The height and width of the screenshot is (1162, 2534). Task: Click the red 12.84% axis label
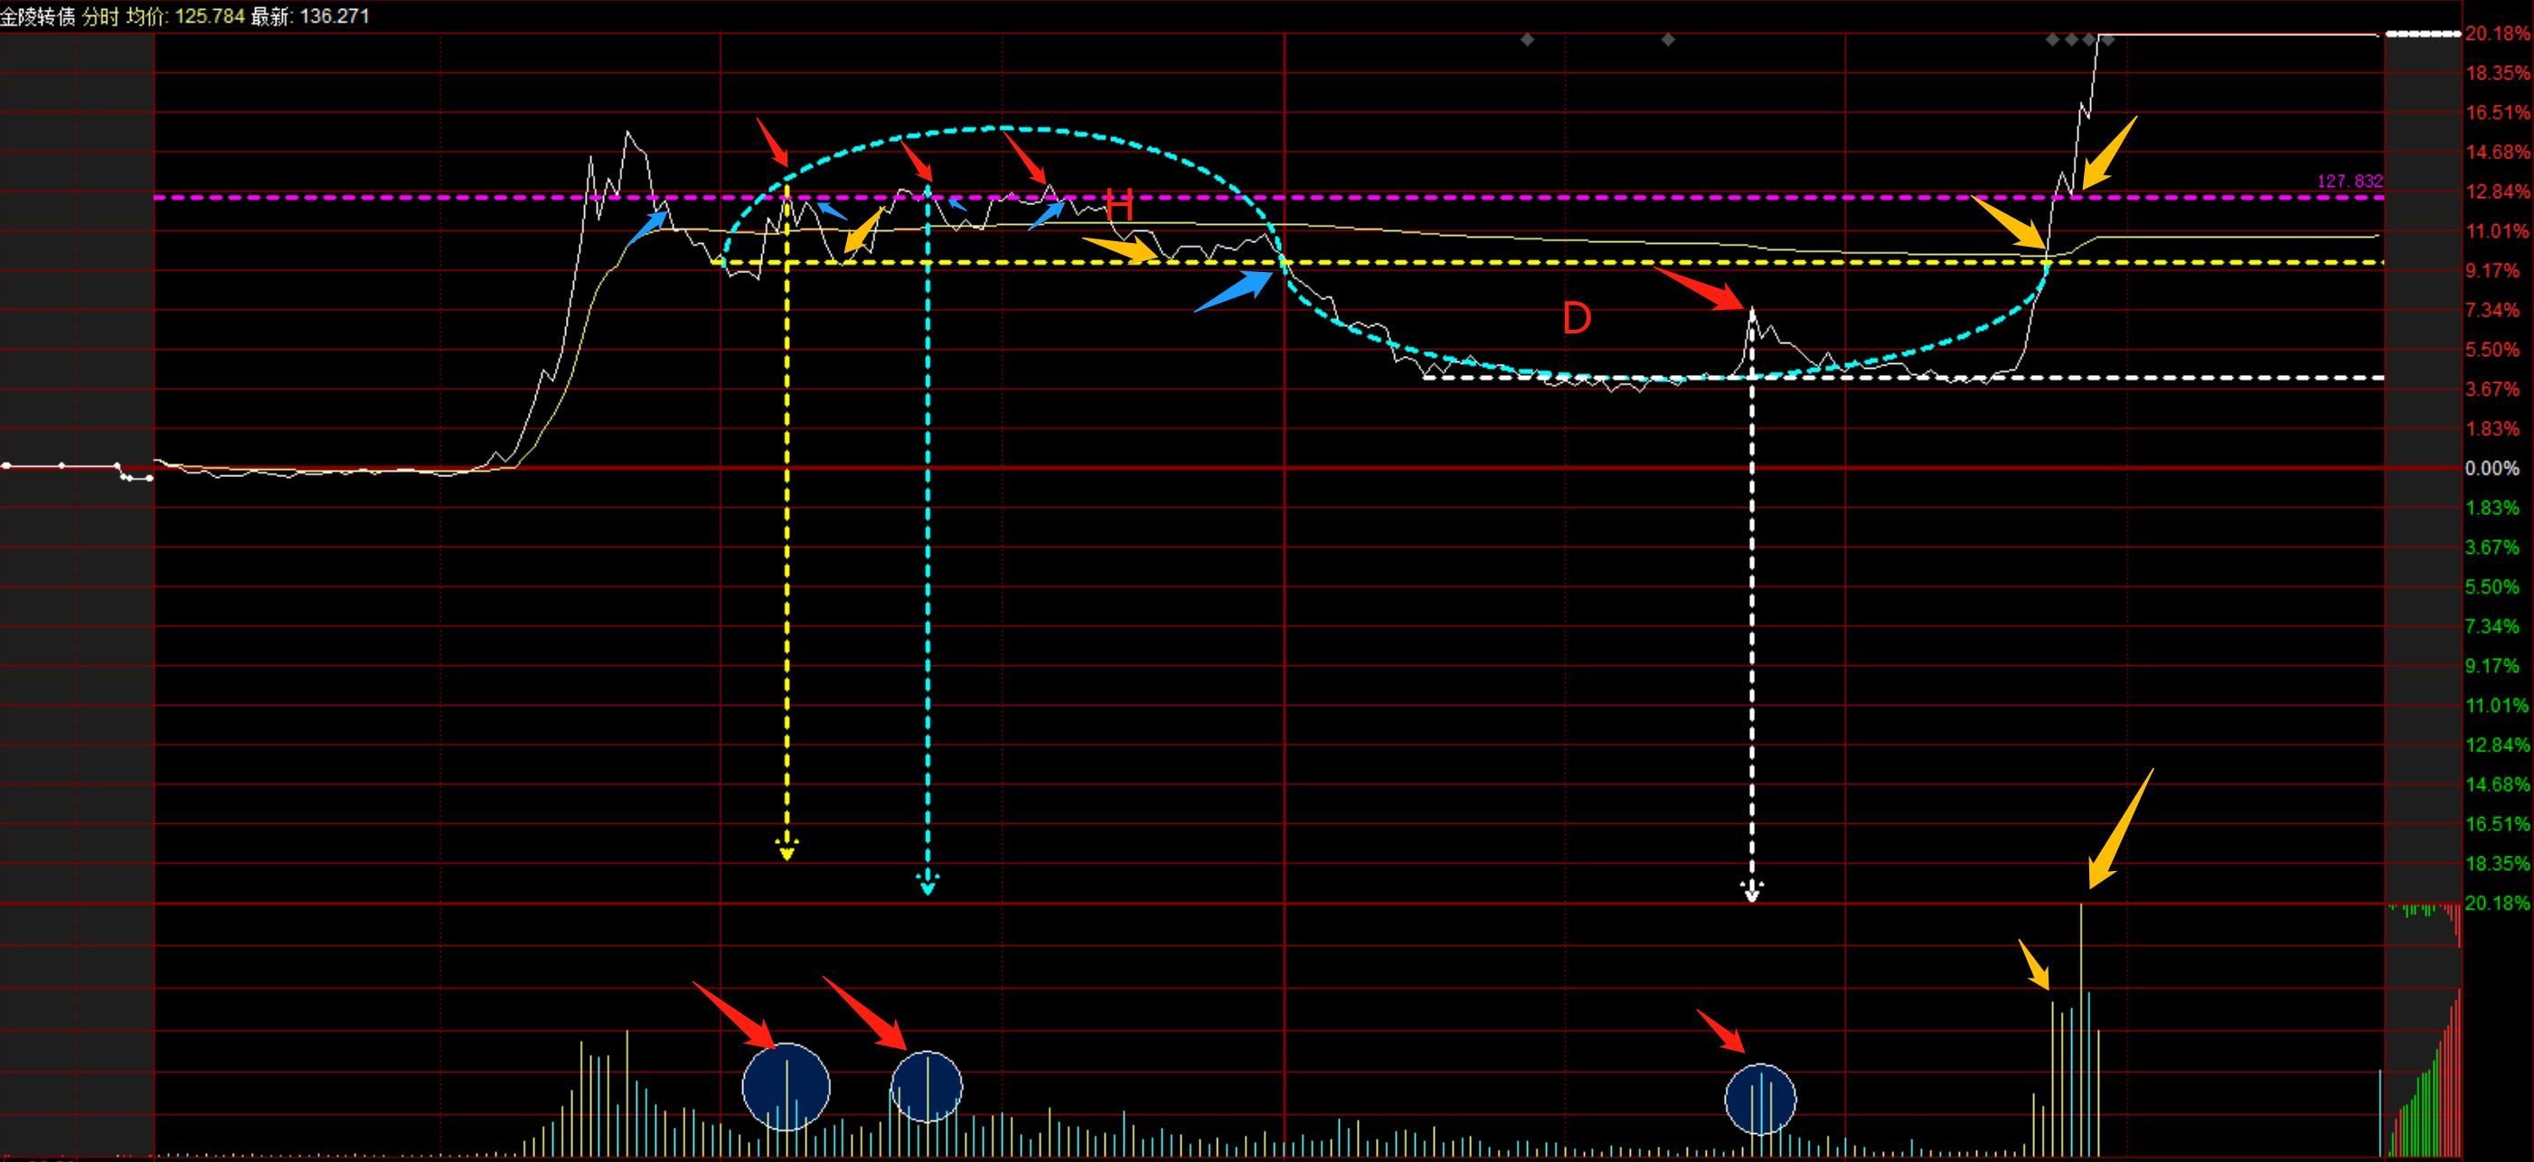tap(2497, 192)
